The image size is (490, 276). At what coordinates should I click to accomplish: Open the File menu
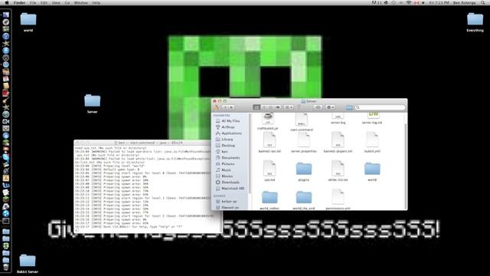(33, 2)
